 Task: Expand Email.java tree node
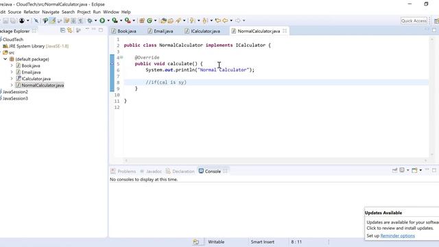click(x=12, y=72)
